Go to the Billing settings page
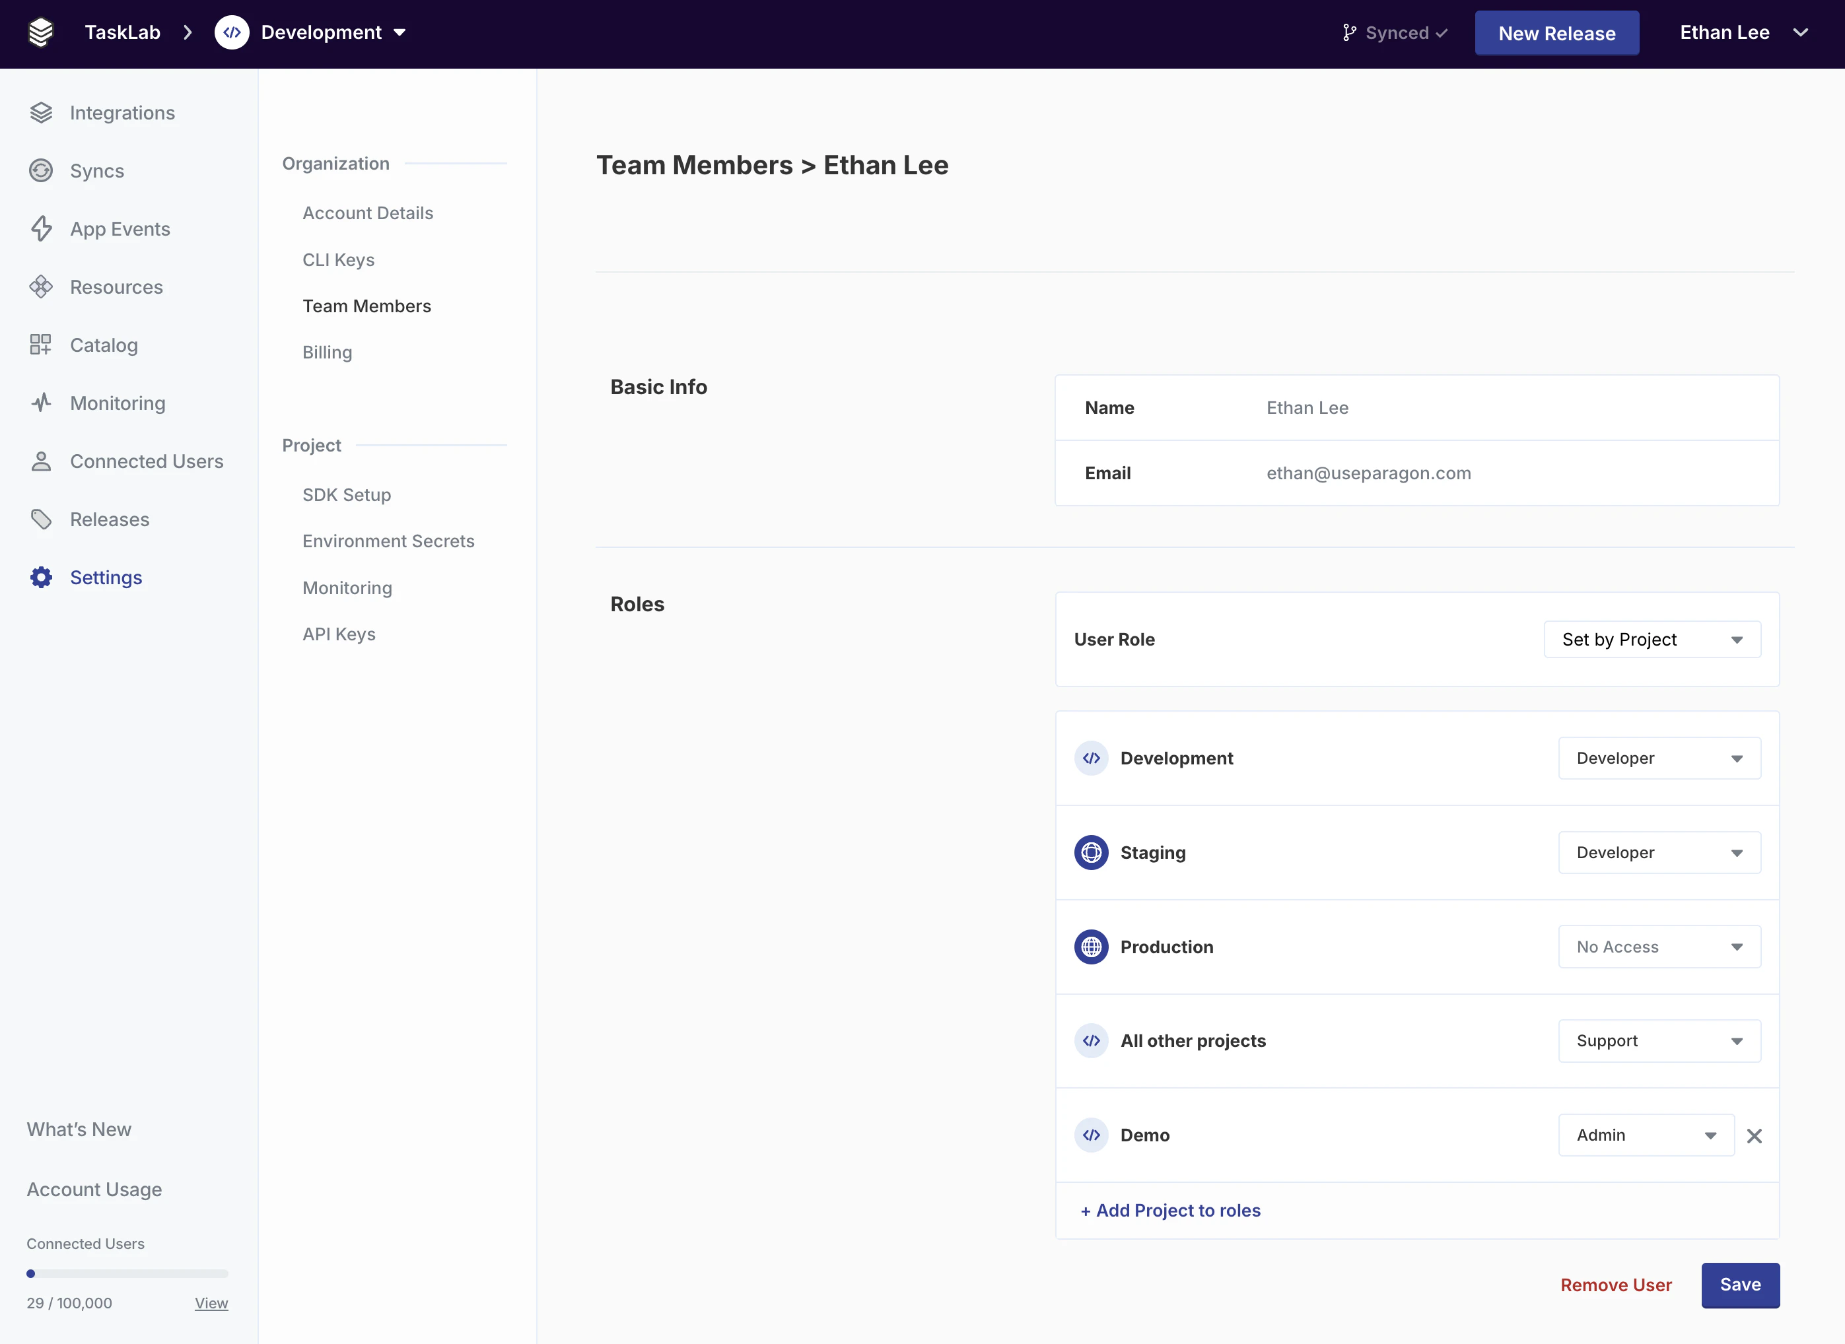 pos(327,353)
